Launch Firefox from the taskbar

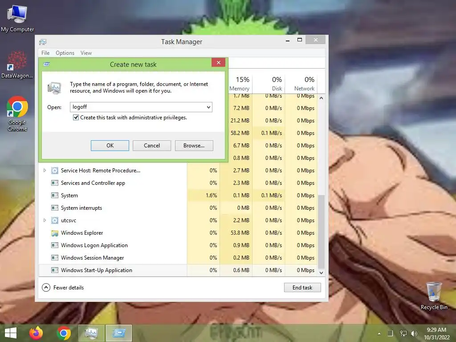(36, 333)
